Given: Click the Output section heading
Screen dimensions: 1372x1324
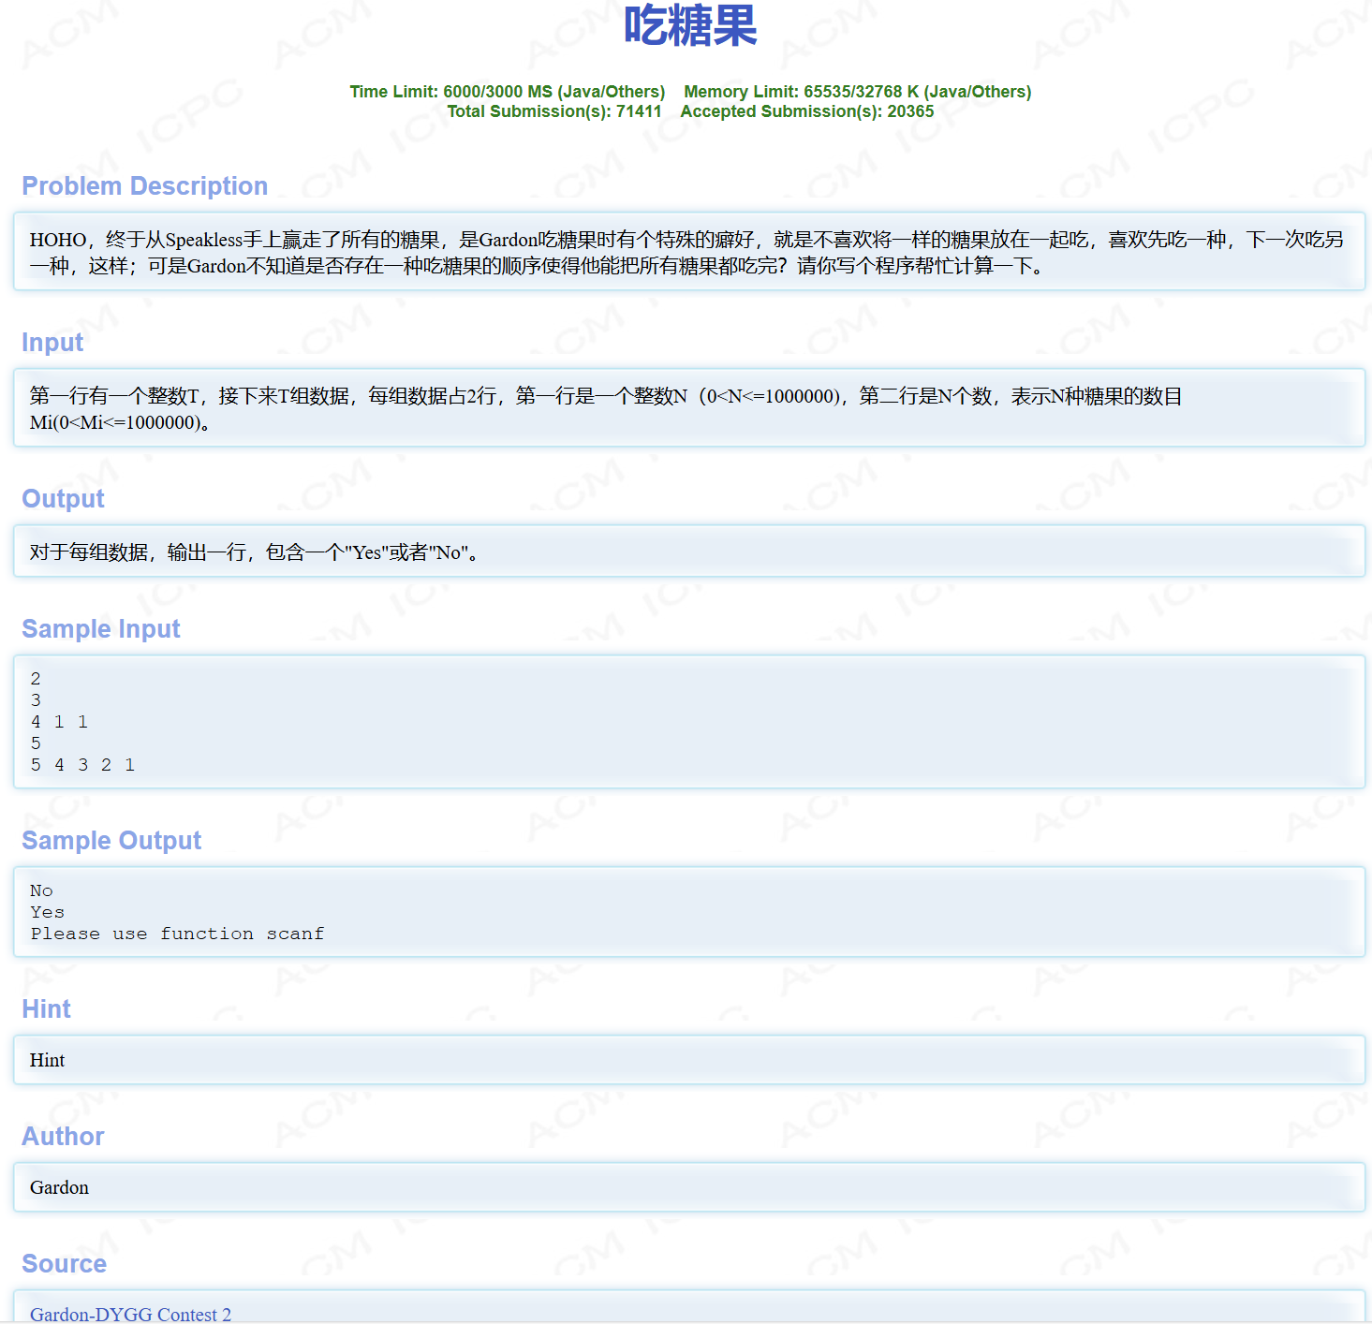Looking at the screenshot, I should coord(63,498).
